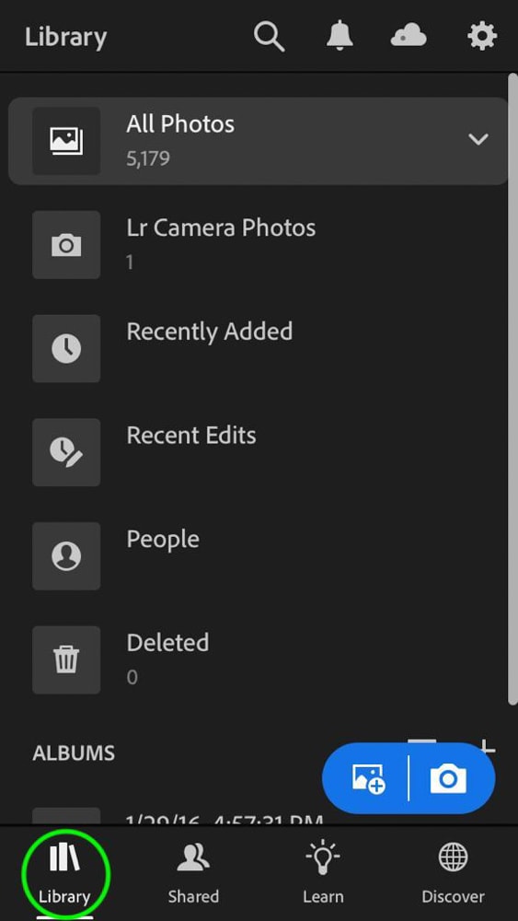This screenshot has width=518, height=921.
Task: Expand the All Photos chevron
Action: tap(478, 140)
